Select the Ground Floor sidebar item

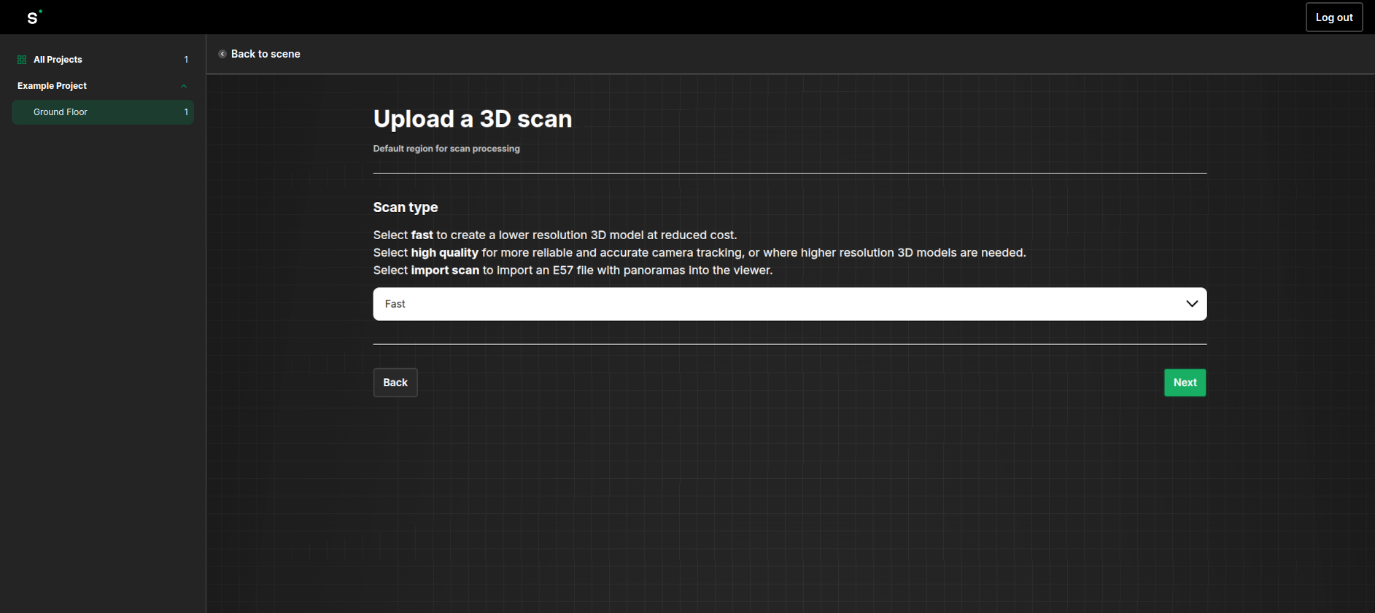coord(61,112)
